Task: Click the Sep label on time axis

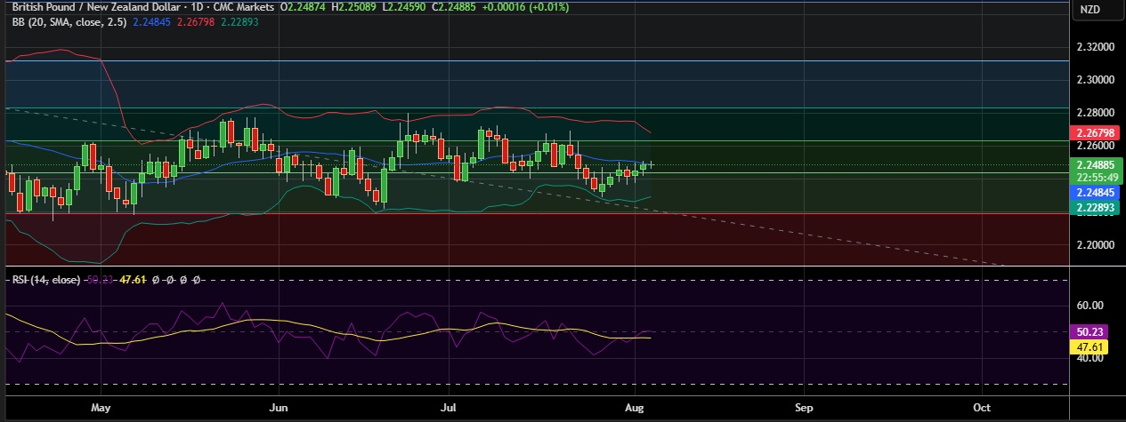Action: coord(805,408)
